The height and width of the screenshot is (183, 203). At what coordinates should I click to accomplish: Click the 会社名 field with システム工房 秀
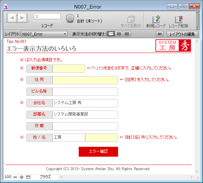click(85, 103)
